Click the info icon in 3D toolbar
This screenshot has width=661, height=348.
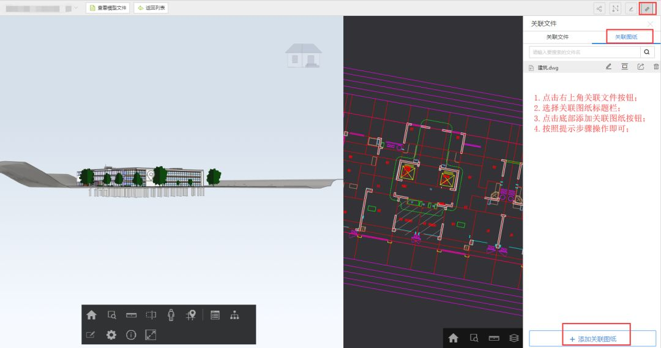tap(131, 335)
